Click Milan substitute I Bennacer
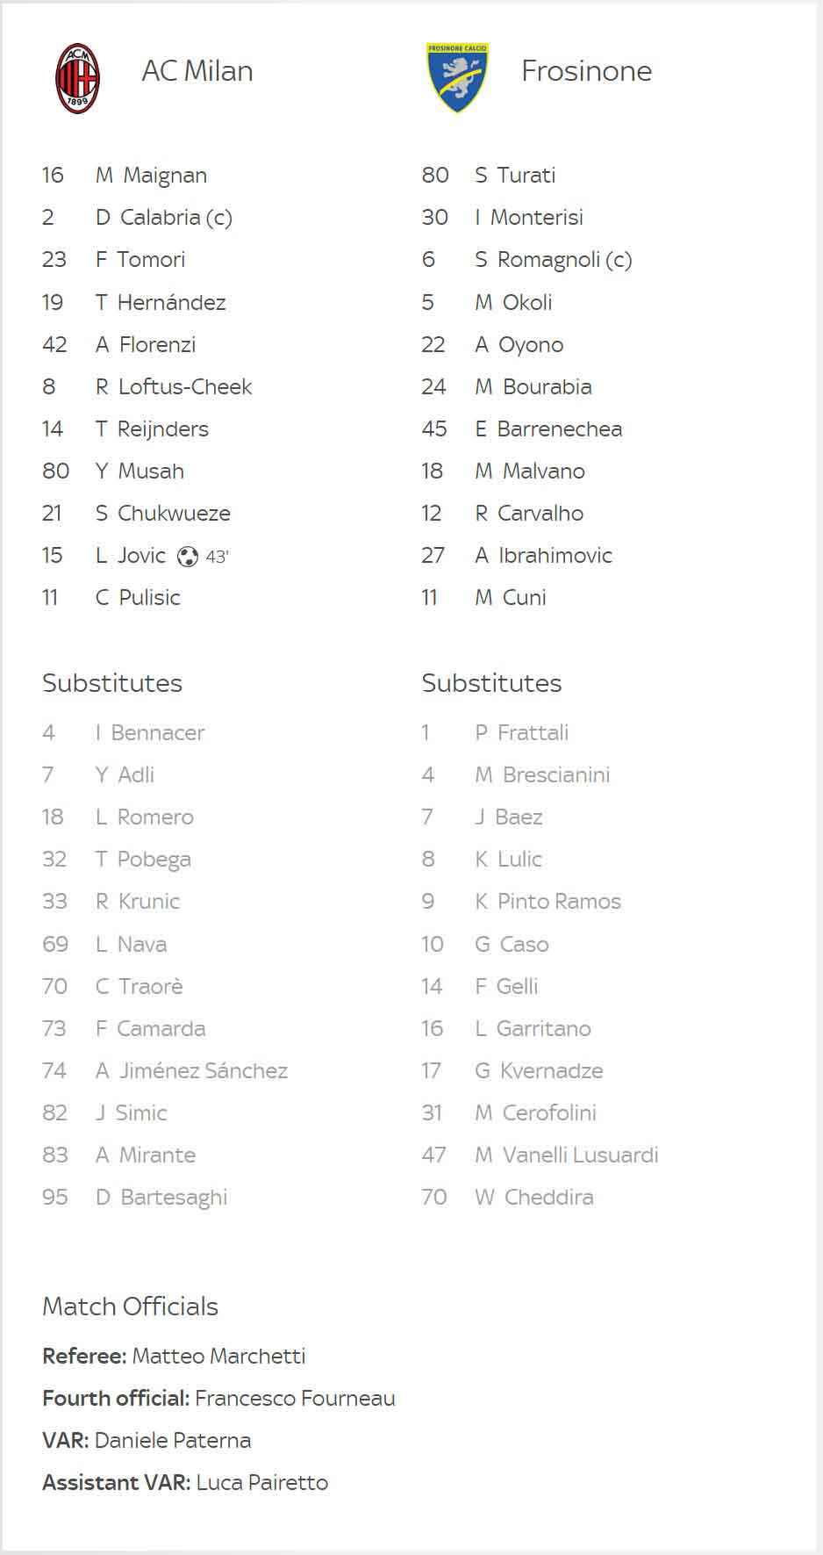 [x=150, y=733]
